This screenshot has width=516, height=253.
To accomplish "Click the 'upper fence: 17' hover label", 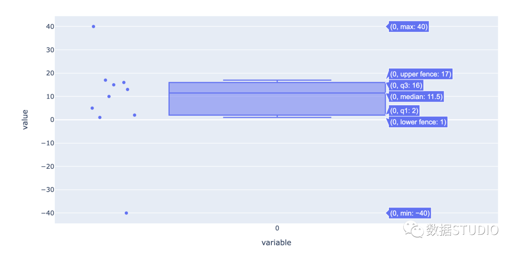I will tap(420, 74).
